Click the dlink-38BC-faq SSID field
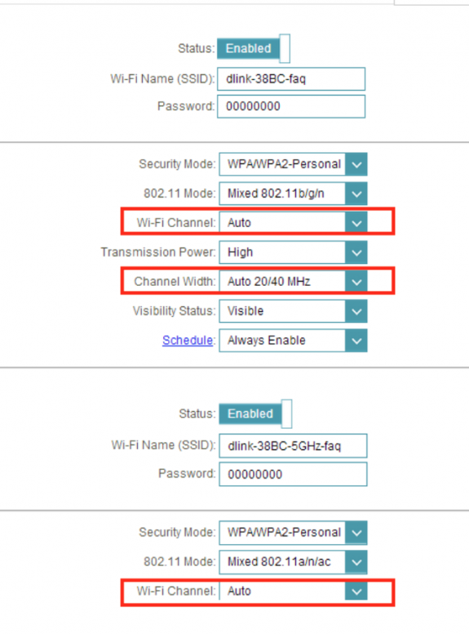 click(x=291, y=79)
